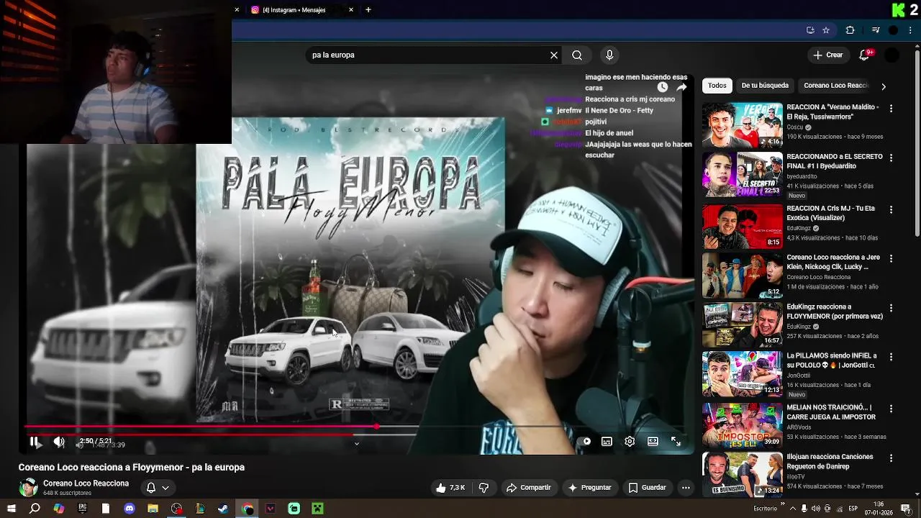Screen dimensions: 921x518
Task: Clear the search box text
Action: pos(554,55)
